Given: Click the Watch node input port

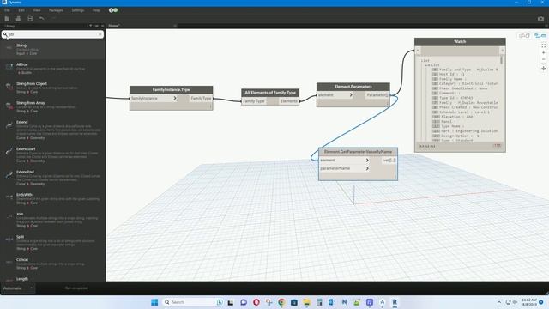Looking at the screenshot, I should pyautogui.click(x=418, y=51).
